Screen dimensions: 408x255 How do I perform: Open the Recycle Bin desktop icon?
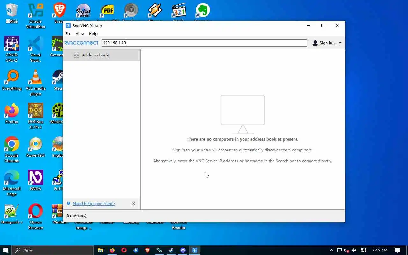coord(12,13)
